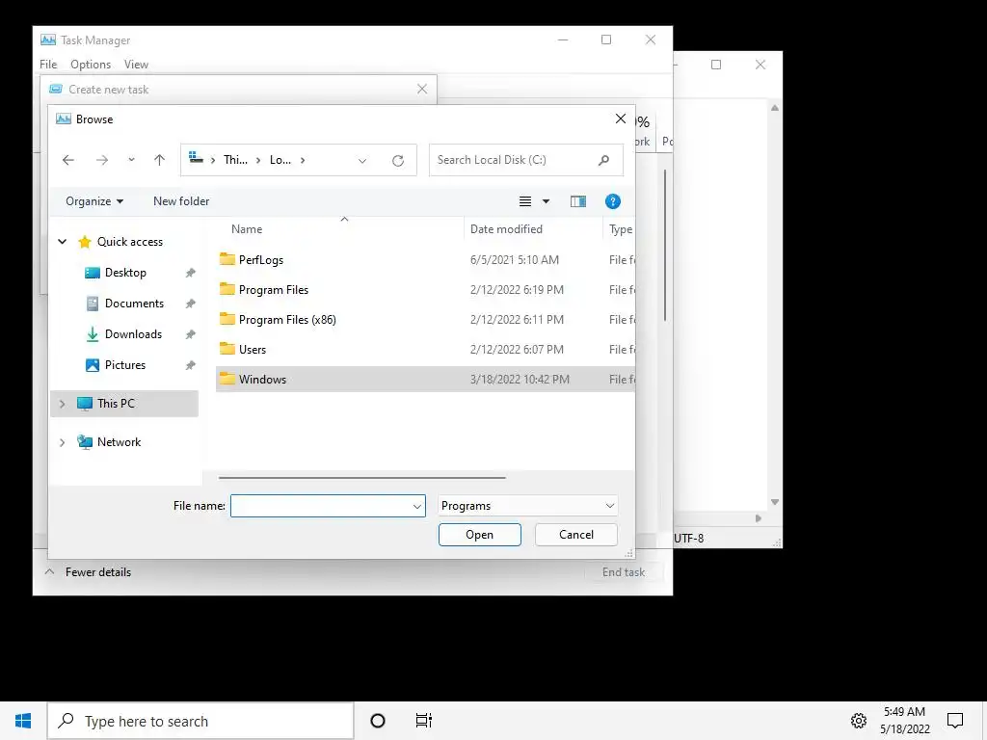Go up one folder level

tap(159, 160)
